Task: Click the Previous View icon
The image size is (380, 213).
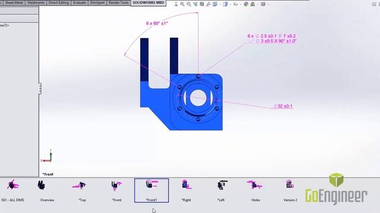Action: (195, 4)
